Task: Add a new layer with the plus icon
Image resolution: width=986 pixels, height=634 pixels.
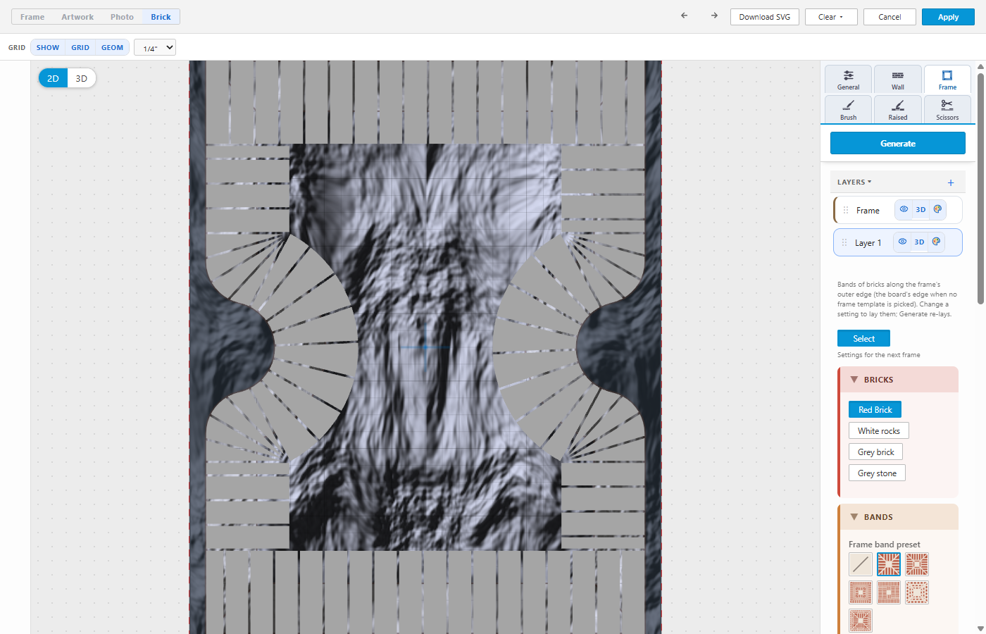Action: point(951,182)
